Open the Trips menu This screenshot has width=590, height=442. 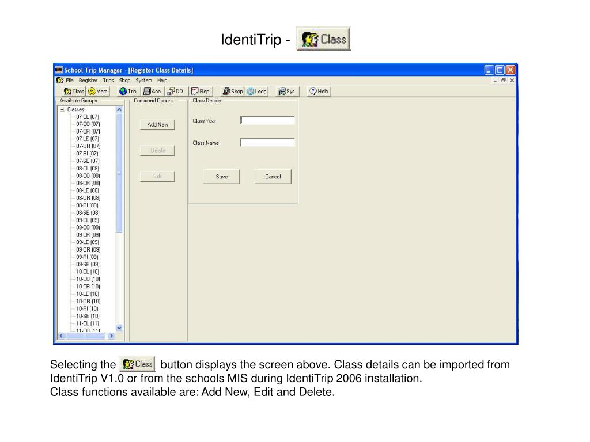click(108, 81)
